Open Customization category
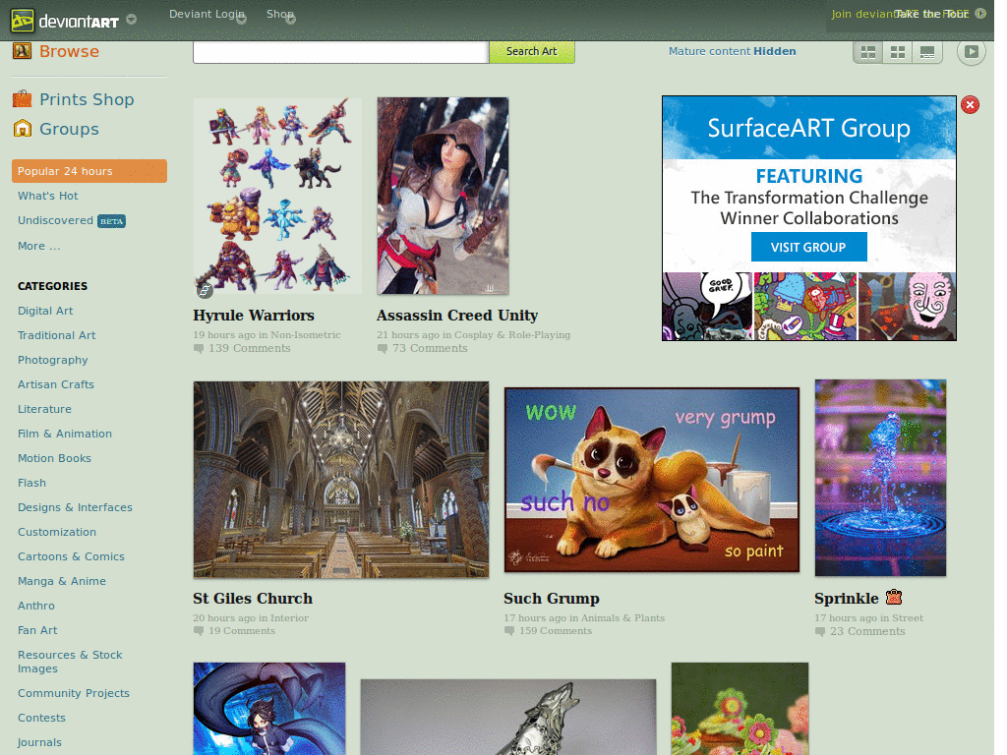Viewport: 1007px width, 755px height. [57, 532]
